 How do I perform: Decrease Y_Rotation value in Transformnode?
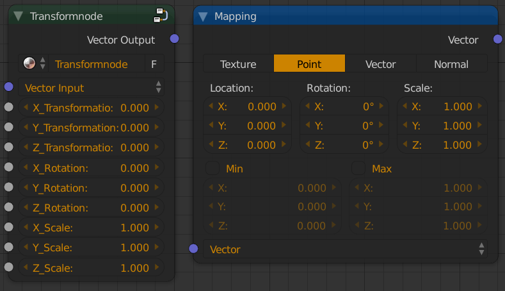[x=26, y=187]
